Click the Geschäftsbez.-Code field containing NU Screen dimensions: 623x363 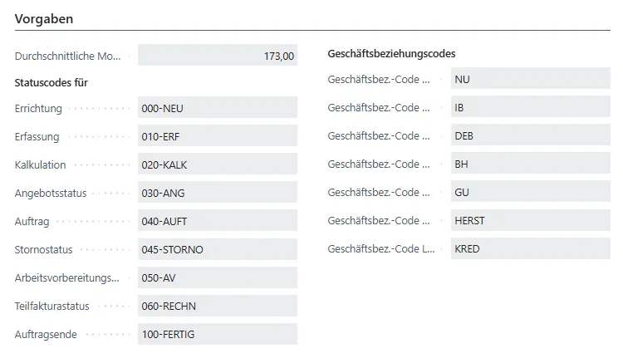click(x=530, y=80)
